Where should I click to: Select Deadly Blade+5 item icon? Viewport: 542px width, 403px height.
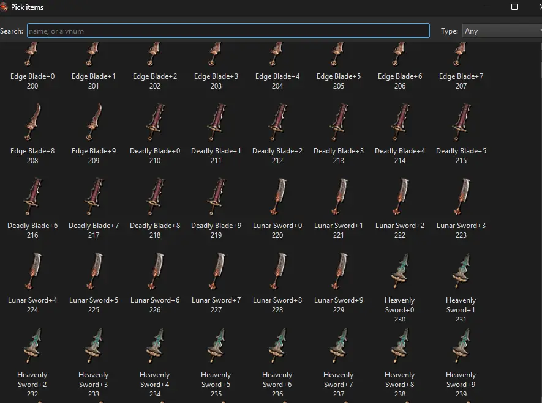(x=461, y=122)
